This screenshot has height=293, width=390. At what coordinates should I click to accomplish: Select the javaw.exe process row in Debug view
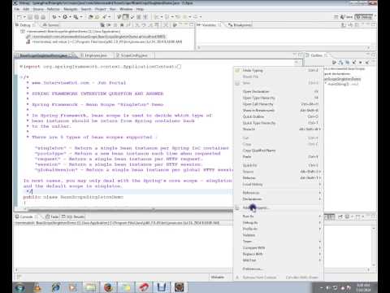[104, 42]
